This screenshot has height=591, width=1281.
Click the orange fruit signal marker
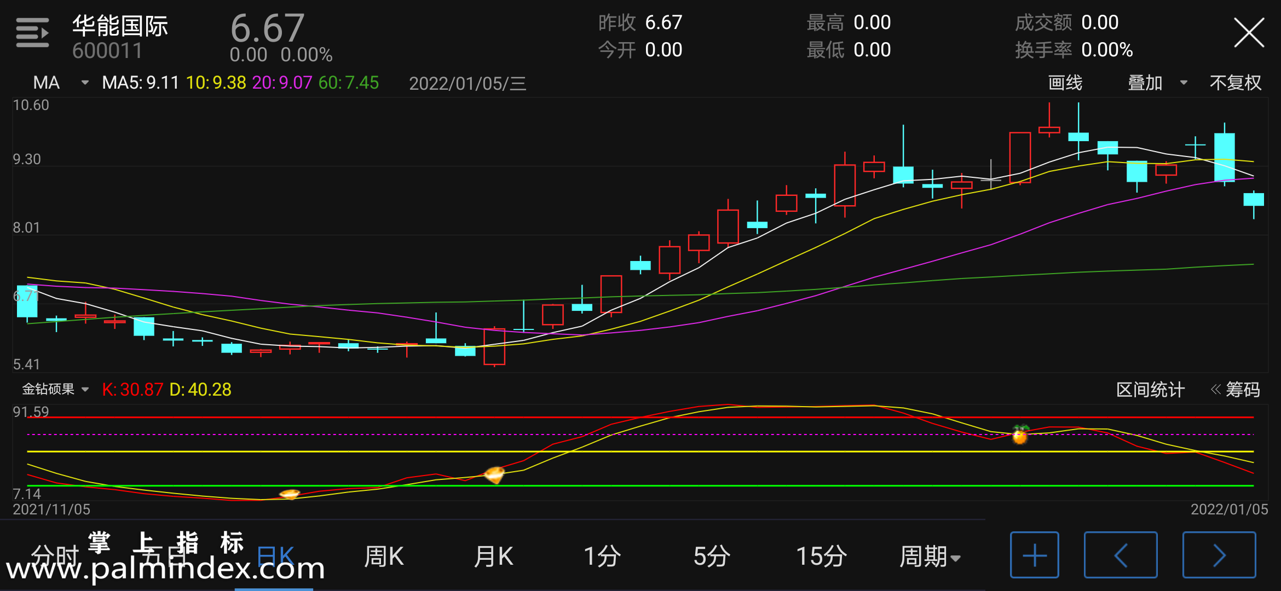(x=1020, y=434)
